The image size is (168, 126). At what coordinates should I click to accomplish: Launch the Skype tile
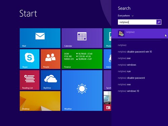30,59
